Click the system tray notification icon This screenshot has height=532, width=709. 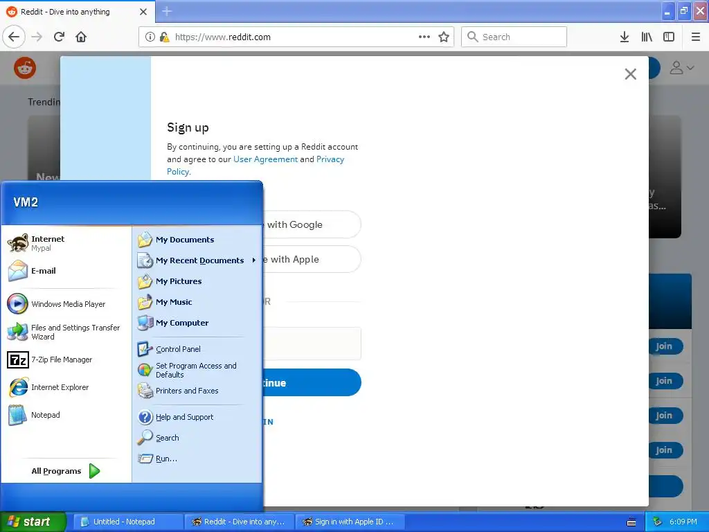click(x=657, y=522)
